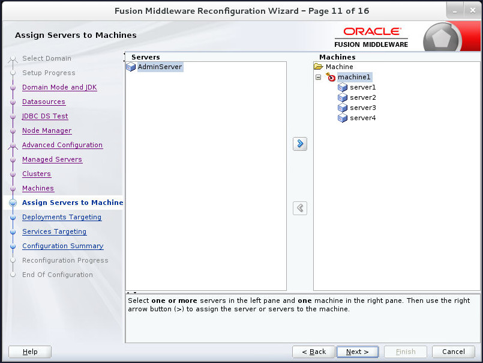Select server3 under machine1

click(x=362, y=108)
